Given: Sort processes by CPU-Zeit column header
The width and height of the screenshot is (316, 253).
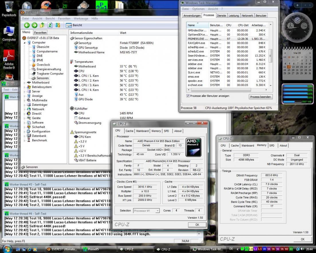Looking at the screenshot, I should 243,25.
